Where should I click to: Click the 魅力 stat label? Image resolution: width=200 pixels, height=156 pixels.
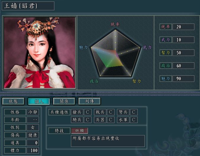click(x=165, y=79)
